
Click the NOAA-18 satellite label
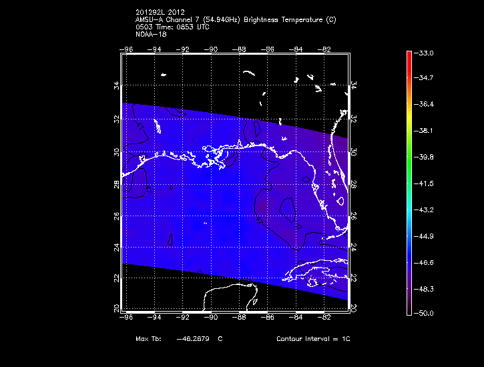151,34
